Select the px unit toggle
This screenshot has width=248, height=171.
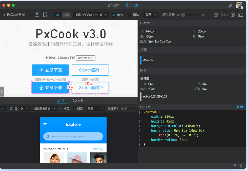click(x=58, y=15)
